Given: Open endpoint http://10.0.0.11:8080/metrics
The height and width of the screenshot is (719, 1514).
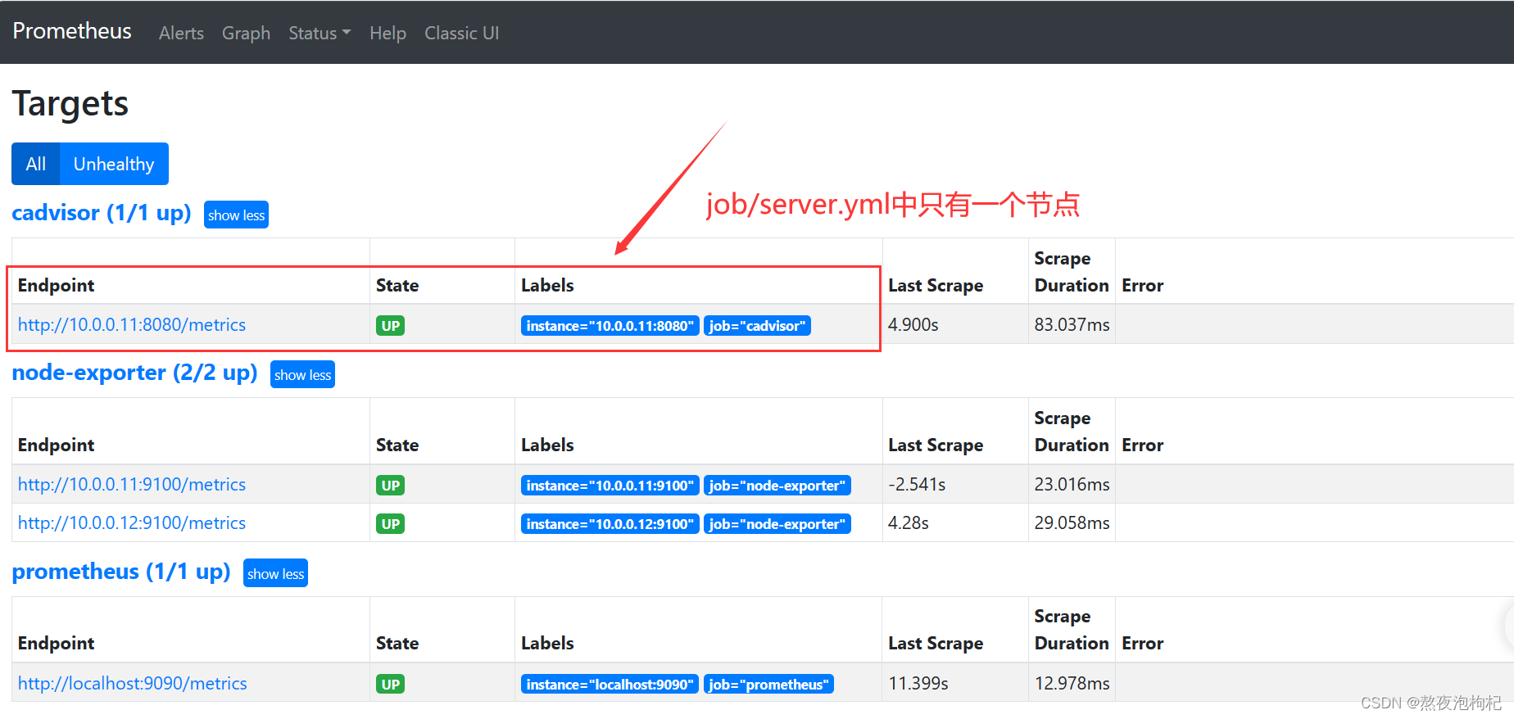Looking at the screenshot, I should (132, 324).
